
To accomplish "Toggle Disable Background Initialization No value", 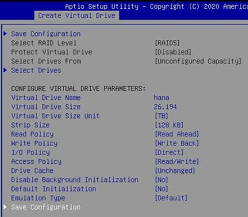I will pyautogui.click(x=162, y=180).
